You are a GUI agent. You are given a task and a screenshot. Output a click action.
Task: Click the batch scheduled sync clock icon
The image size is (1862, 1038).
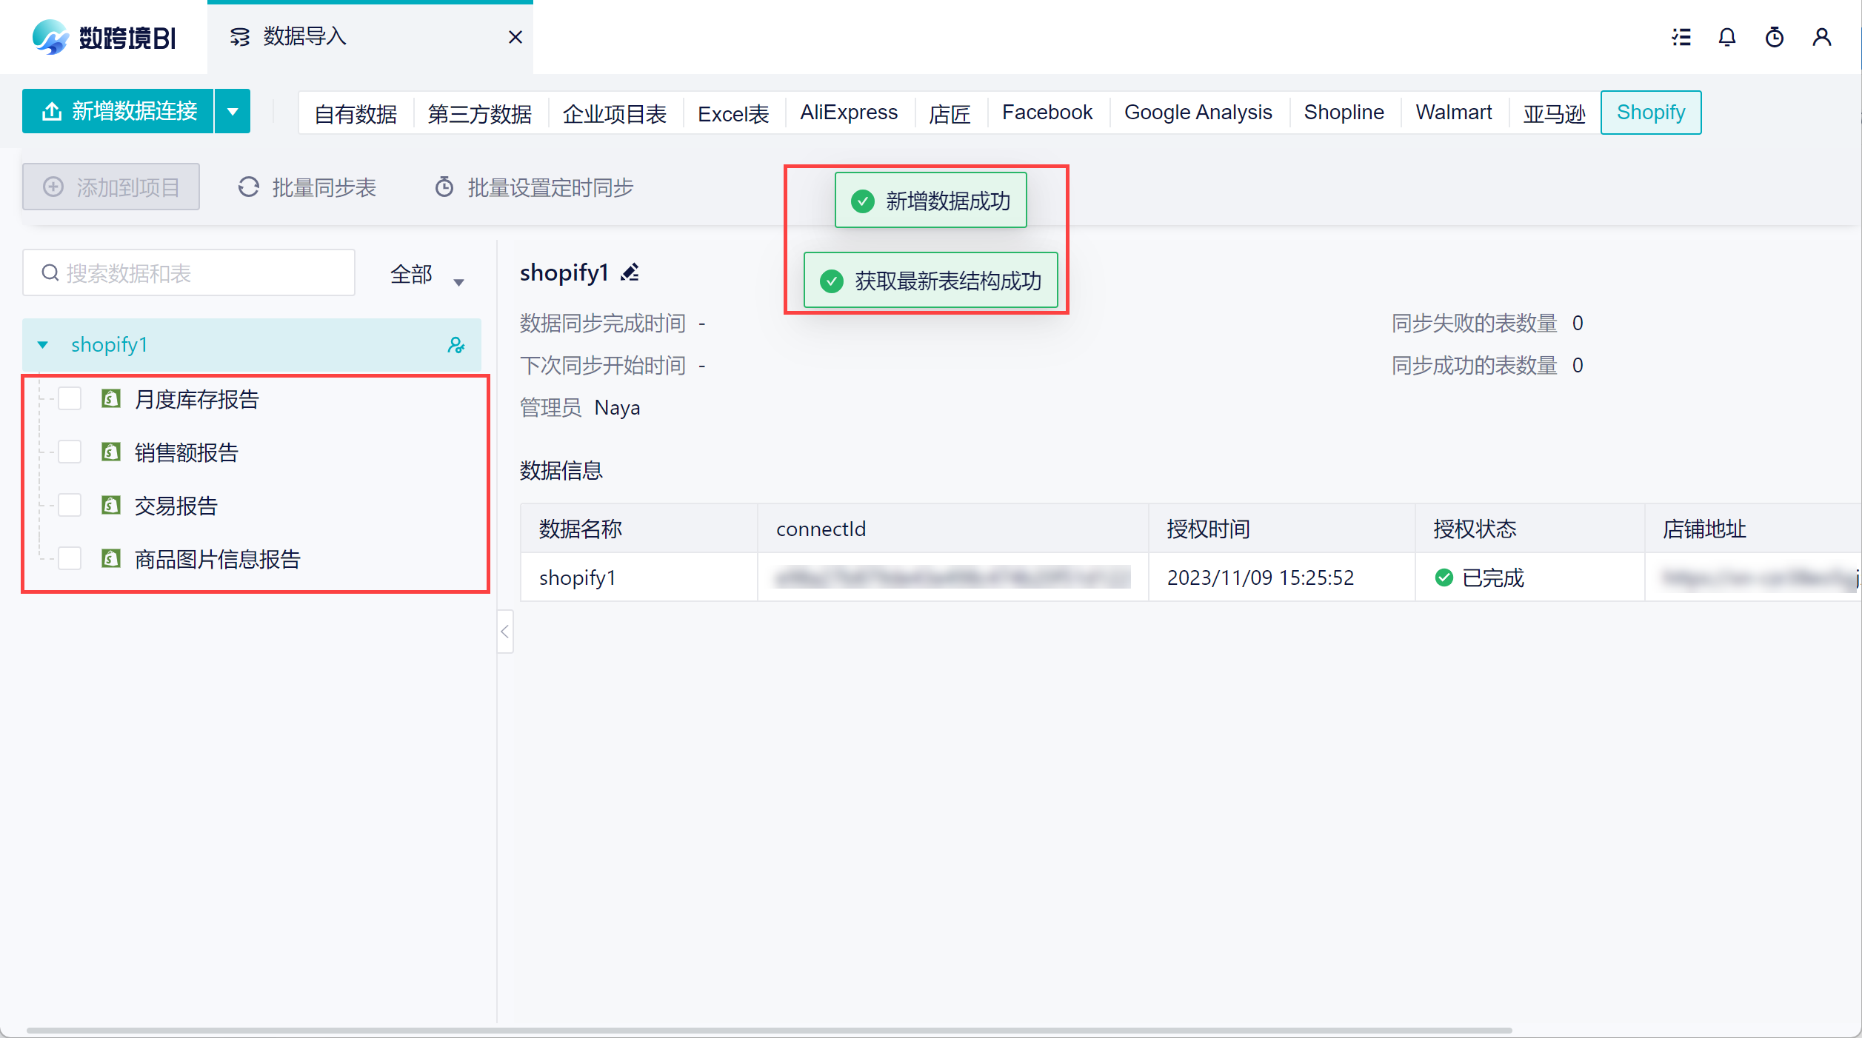[444, 187]
